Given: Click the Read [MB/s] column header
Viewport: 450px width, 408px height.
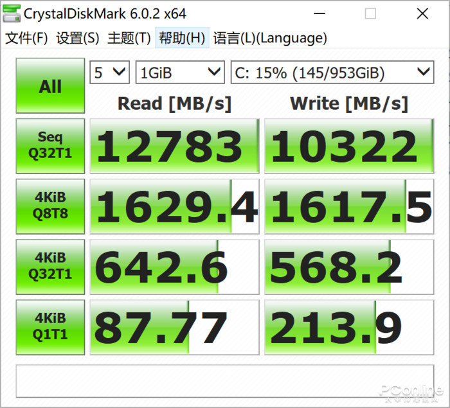Looking at the screenshot, I should point(174,103).
